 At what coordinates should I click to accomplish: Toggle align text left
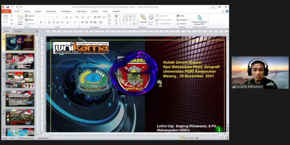[82, 22]
